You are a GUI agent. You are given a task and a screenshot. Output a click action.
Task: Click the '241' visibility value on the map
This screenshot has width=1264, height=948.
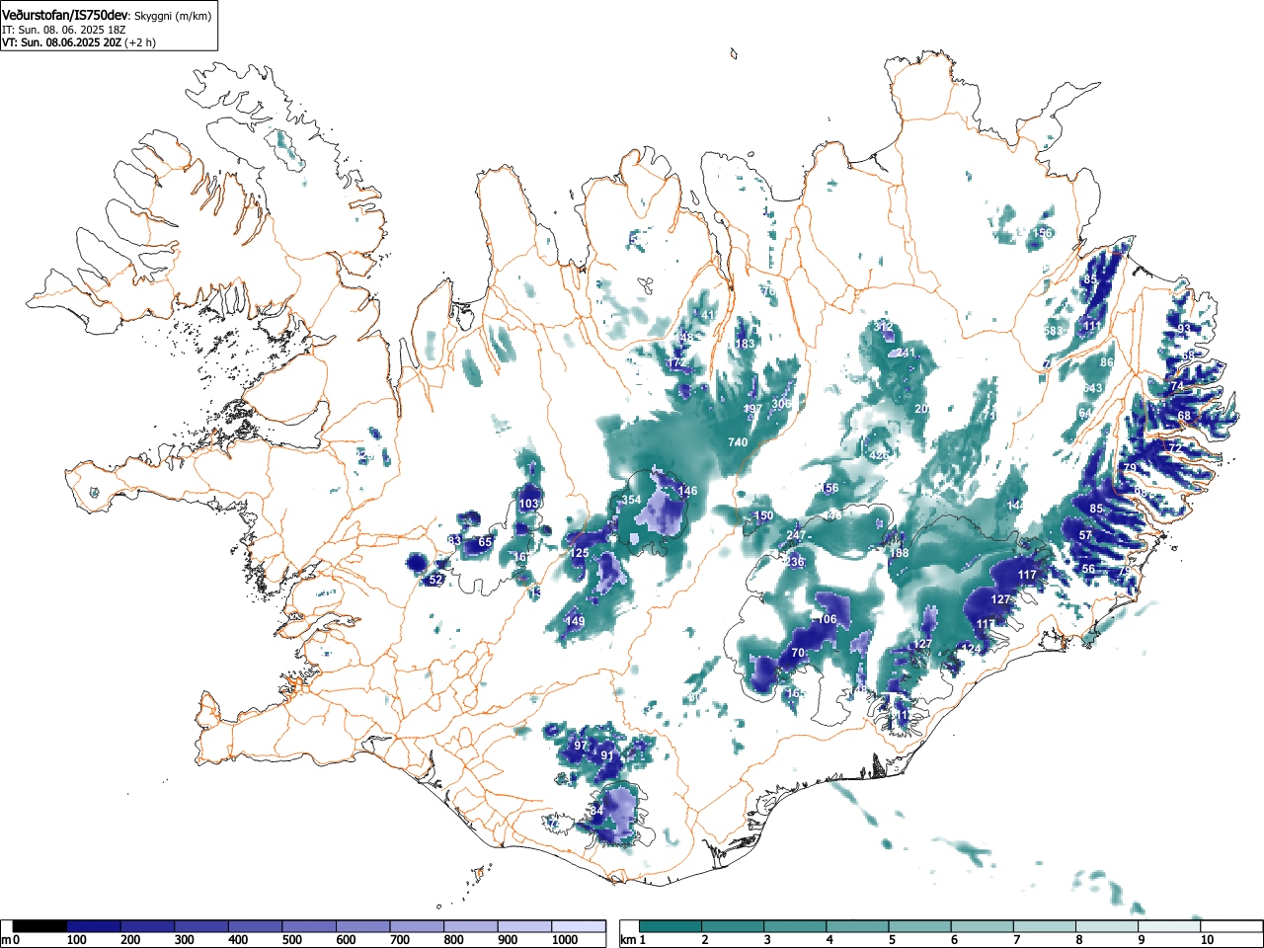(906, 353)
